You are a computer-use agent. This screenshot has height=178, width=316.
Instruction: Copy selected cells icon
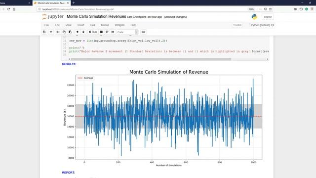pos(64,32)
